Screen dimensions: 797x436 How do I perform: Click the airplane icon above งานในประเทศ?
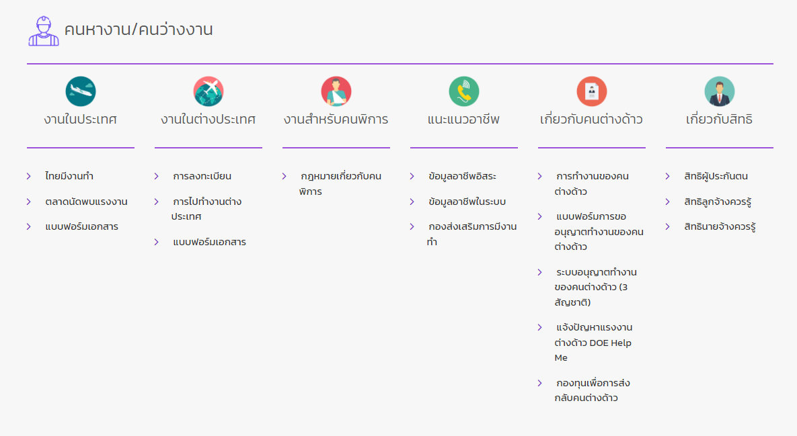tap(81, 91)
